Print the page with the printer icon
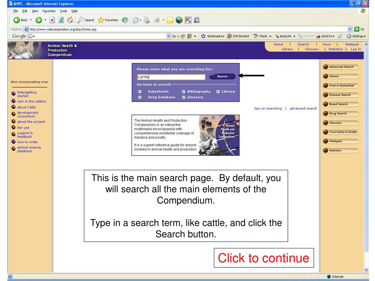Image resolution: width=375 pixels, height=281 pixels. click(146, 20)
